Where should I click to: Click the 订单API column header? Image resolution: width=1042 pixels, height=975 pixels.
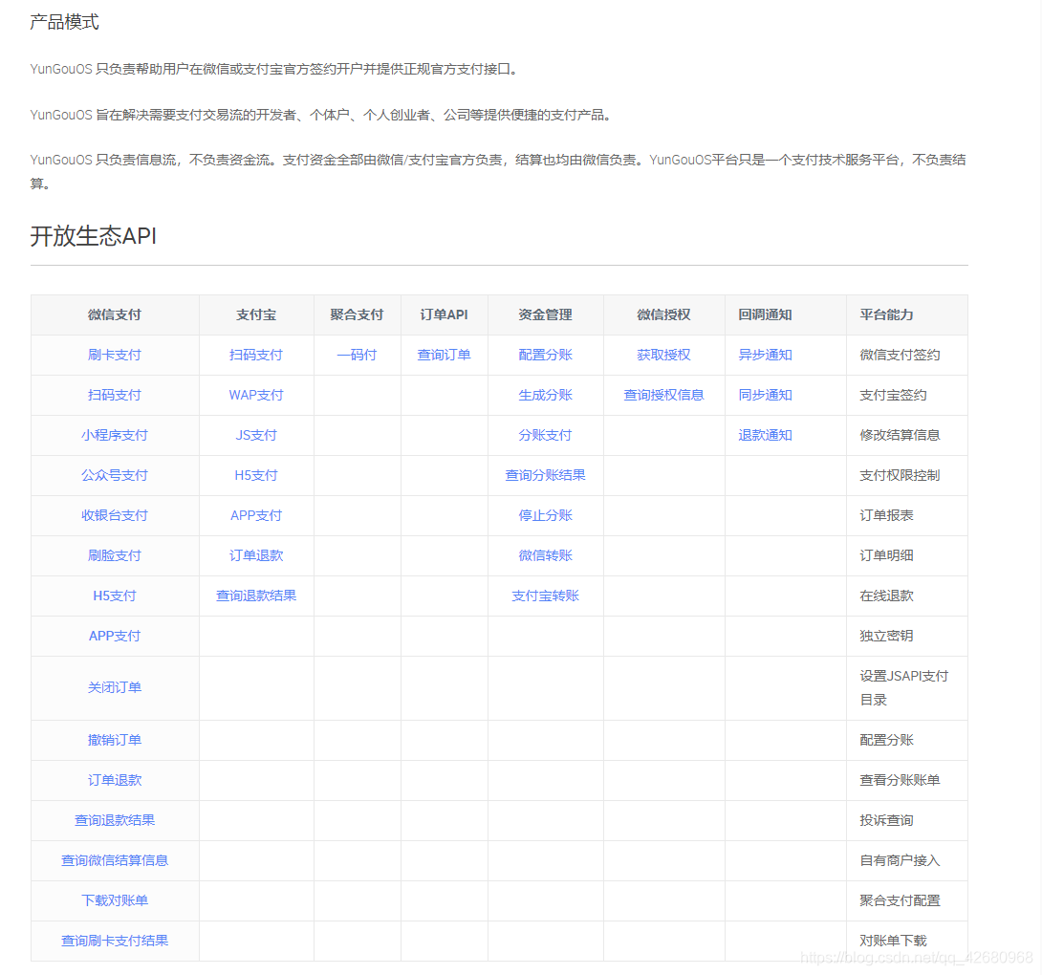click(x=444, y=315)
